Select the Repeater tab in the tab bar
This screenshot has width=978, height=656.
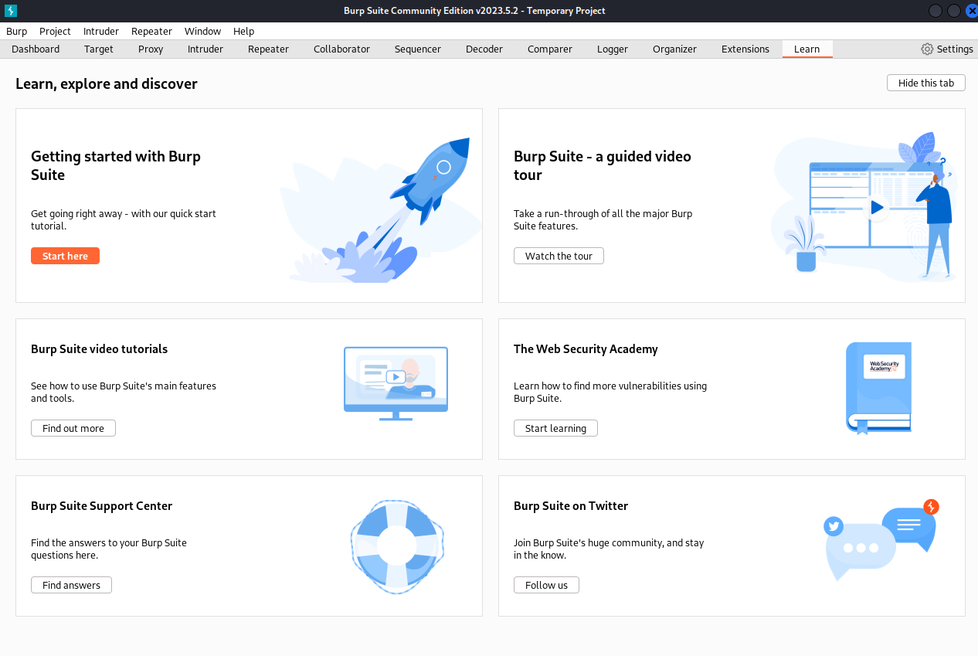coord(268,49)
